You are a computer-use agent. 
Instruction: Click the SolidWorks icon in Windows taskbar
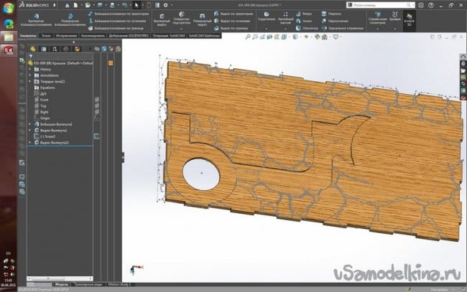coord(10,50)
